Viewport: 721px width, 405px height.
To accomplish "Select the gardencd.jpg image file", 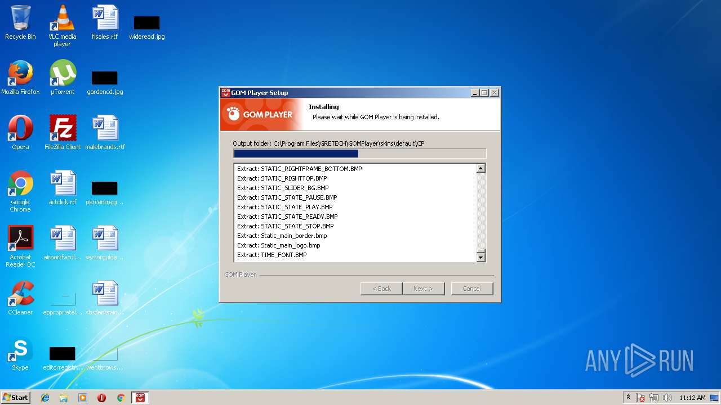I will click(105, 82).
